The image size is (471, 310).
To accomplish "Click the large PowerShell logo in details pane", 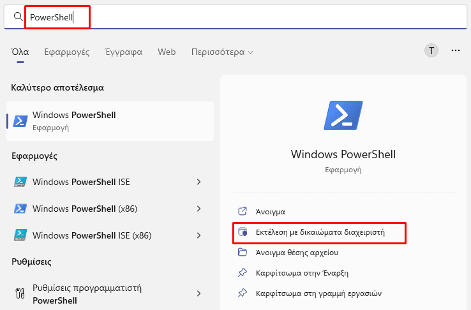I will [x=343, y=115].
